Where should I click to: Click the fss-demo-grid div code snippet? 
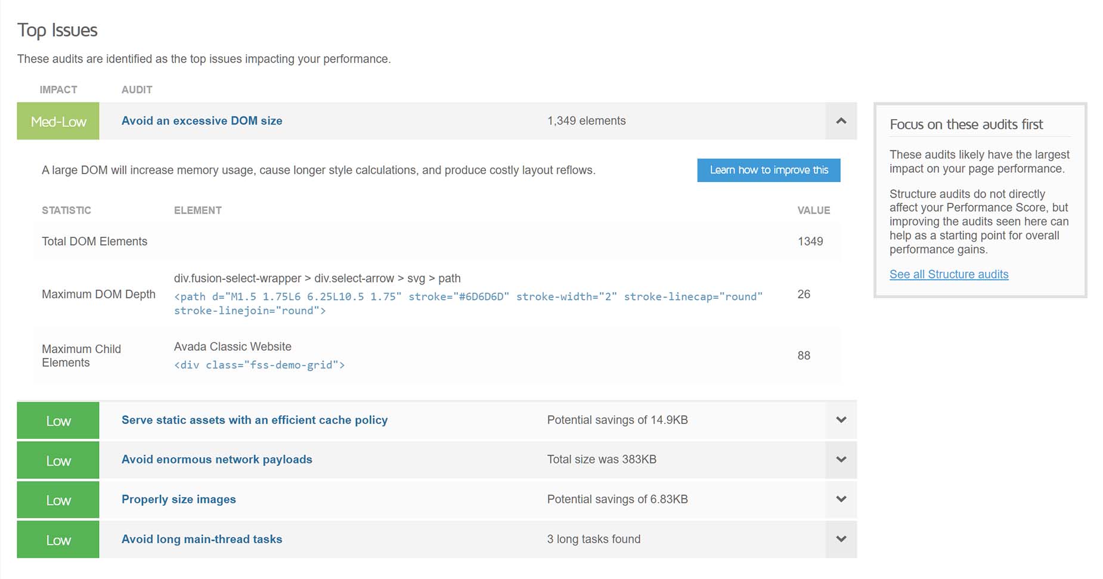[259, 365]
